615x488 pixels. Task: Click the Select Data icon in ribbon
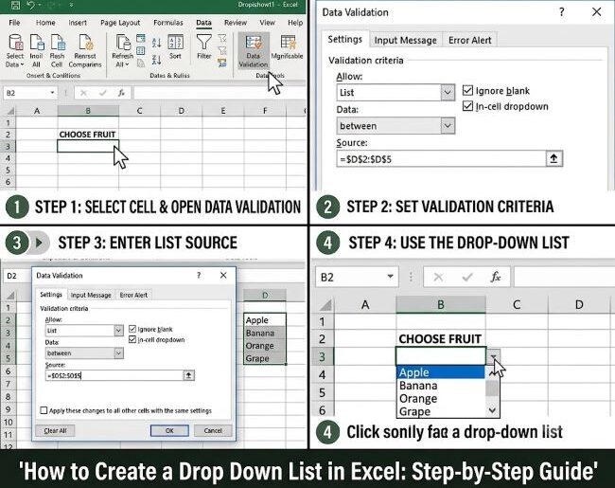click(15, 43)
